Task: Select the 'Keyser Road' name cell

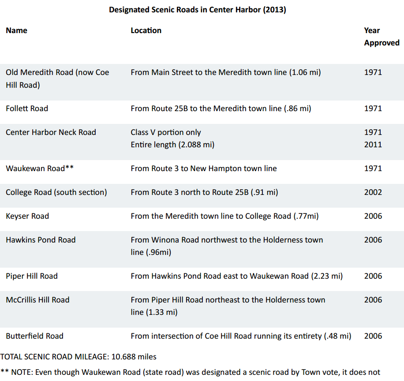Action: pos(27,216)
